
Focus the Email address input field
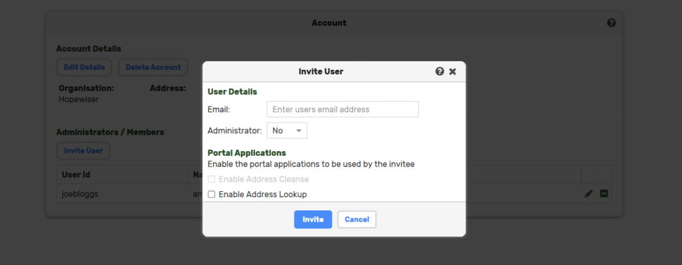[x=343, y=109]
